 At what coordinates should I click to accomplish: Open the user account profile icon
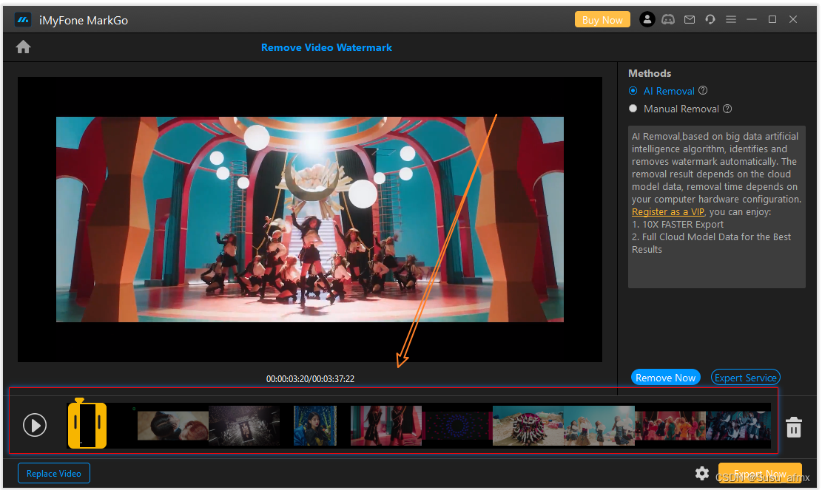(x=647, y=20)
